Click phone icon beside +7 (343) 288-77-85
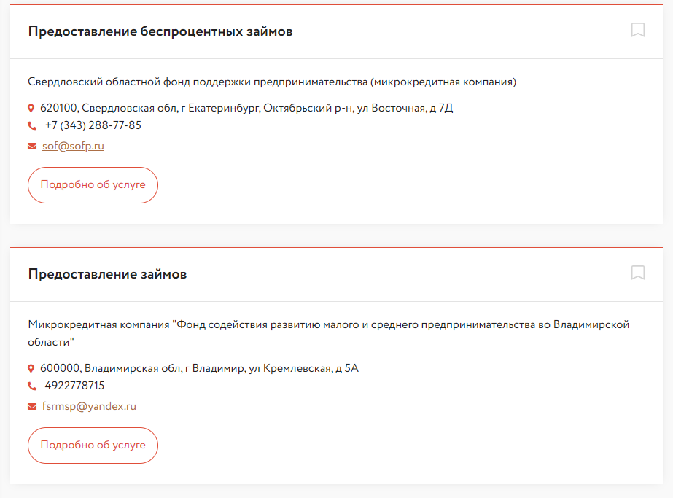673x498 pixels. (x=32, y=126)
